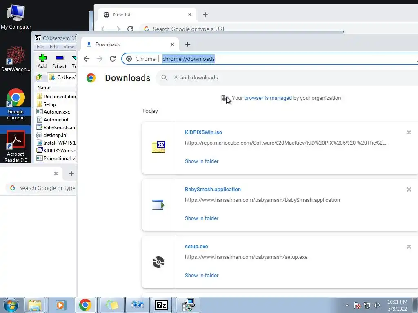Viewport: 418px width, 313px height.
Task: Select the Documentation folder in 7-Zip
Action: [x=56, y=96]
